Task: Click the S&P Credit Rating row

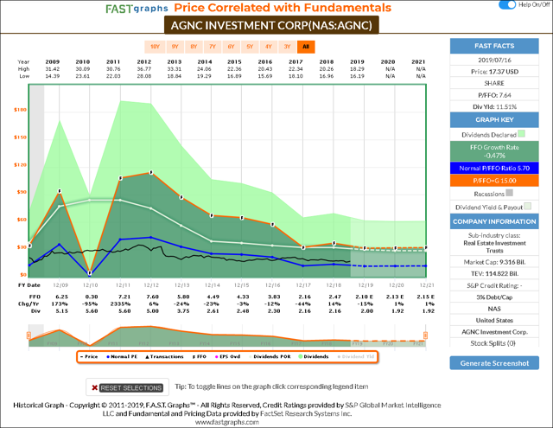Action: coord(494,285)
